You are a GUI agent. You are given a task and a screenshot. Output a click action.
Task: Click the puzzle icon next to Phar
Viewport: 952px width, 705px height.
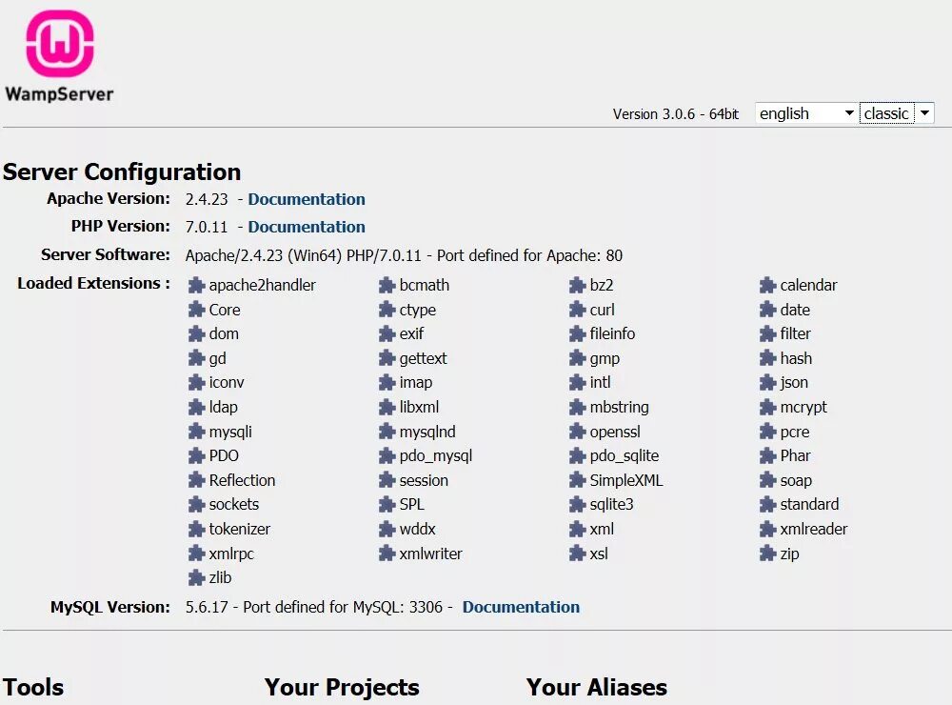767,455
